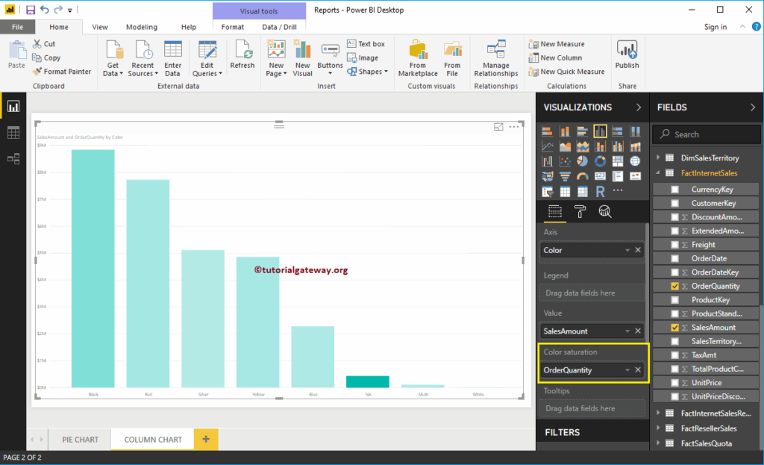Screen dimensions: 764x465
Task: Click New Measure
Action: (557, 44)
